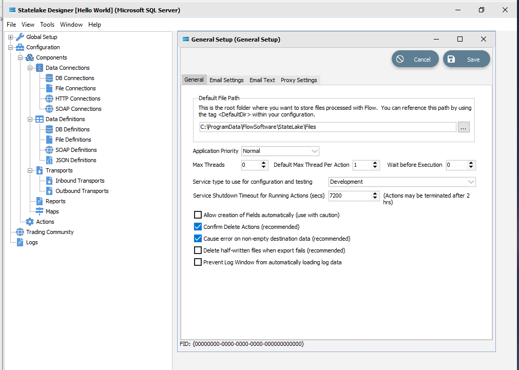Click the DB Definitions icon
Image resolution: width=519 pixels, height=370 pixels.
pyautogui.click(x=49, y=129)
